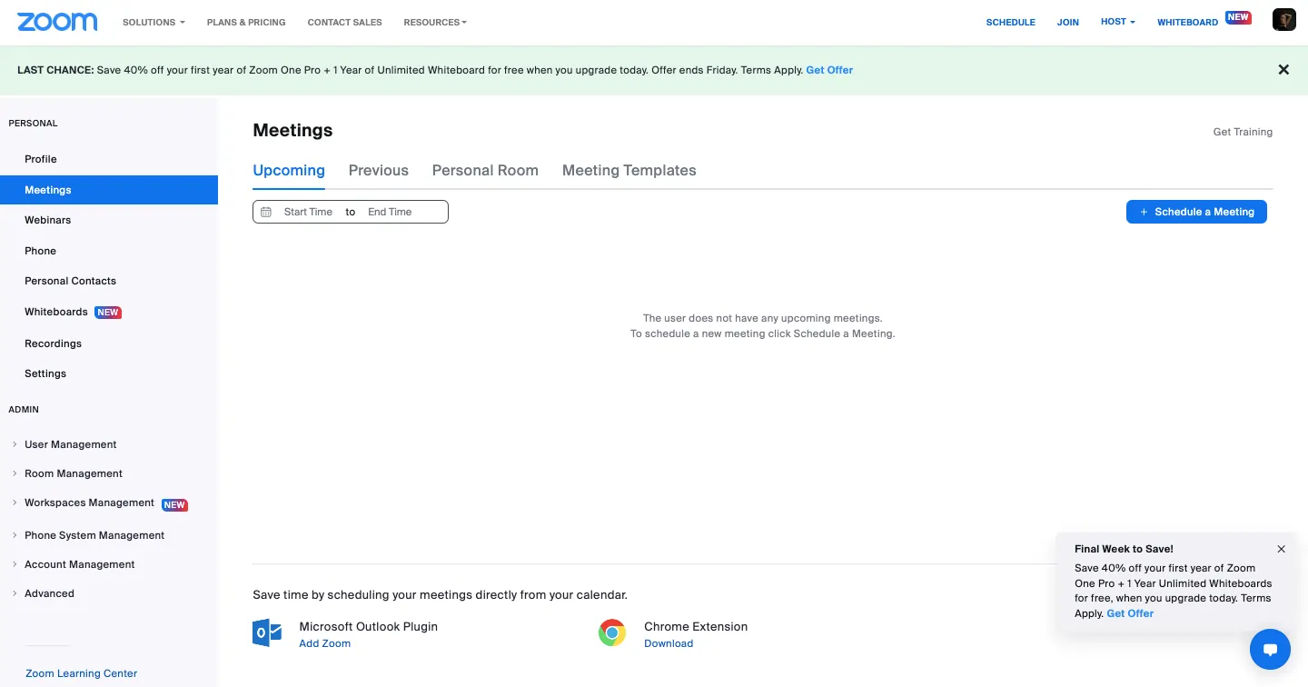Viewport: 1308px width, 687px height.
Task: Click the Add Zoom link for Outlook
Action: tap(324, 643)
